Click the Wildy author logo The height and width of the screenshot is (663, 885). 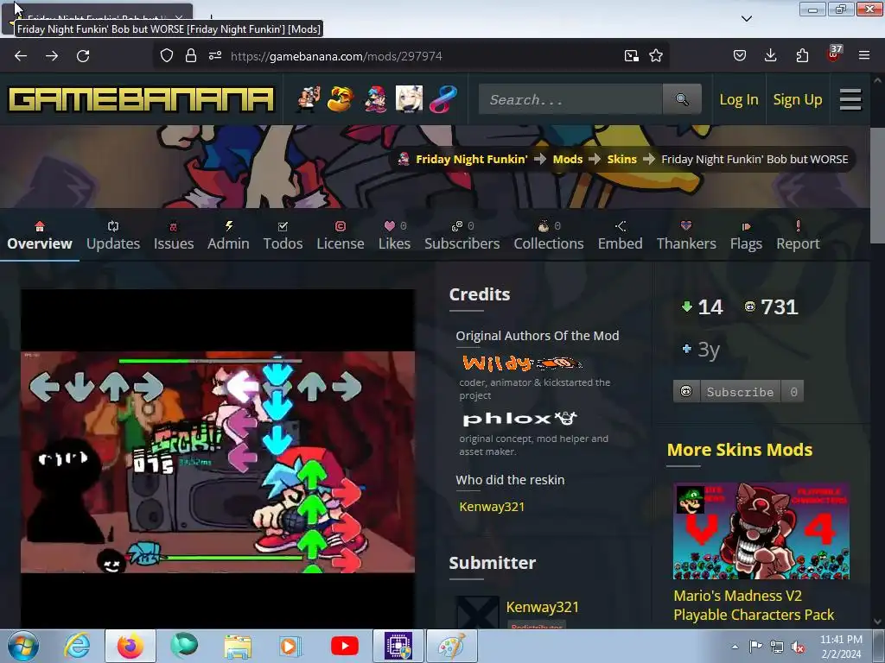point(521,363)
